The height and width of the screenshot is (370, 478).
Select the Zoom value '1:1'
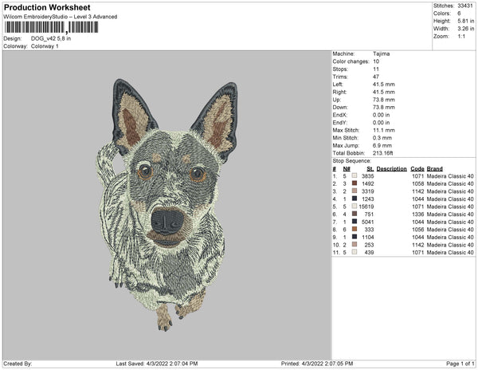[x=461, y=37]
